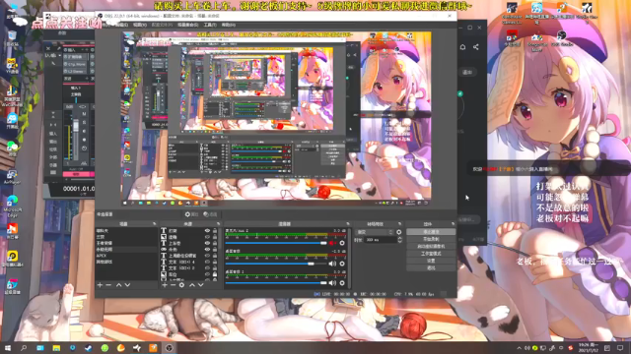Open the scene transition type dropdown
Image resolution: width=631 pixels, height=354 pixels.
[375, 232]
